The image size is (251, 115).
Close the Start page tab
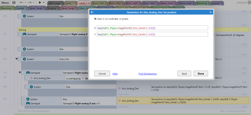click(x=62, y=3)
